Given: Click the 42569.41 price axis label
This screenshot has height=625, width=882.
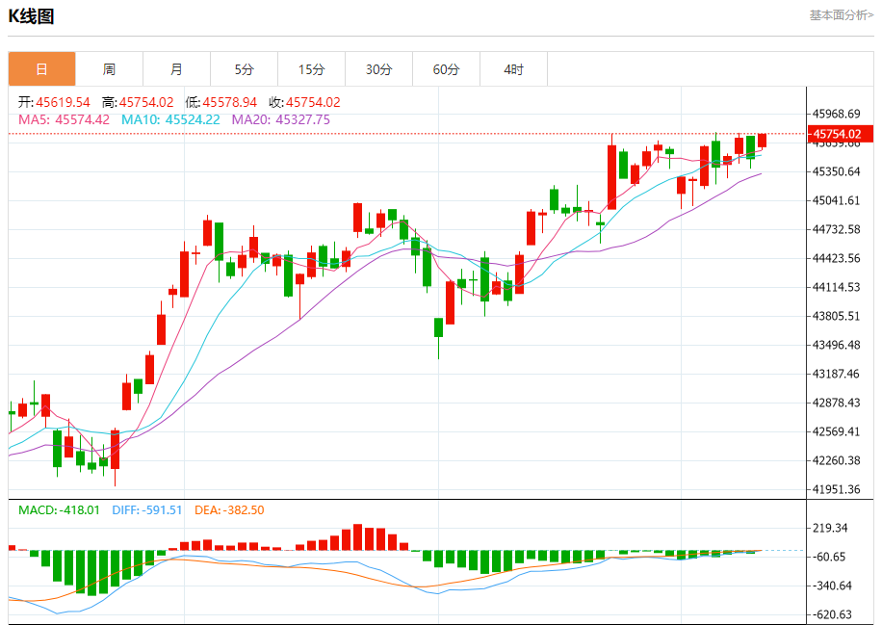Looking at the screenshot, I should tap(837, 431).
